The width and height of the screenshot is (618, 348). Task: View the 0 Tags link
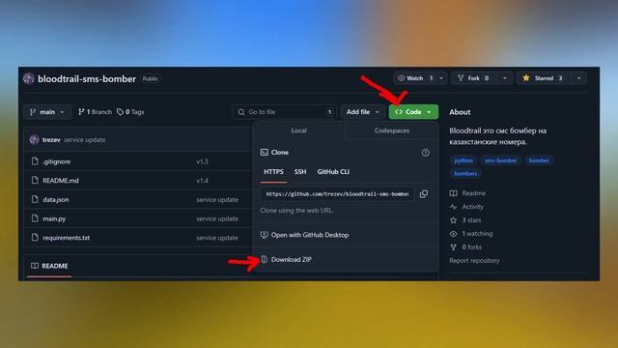pos(131,112)
